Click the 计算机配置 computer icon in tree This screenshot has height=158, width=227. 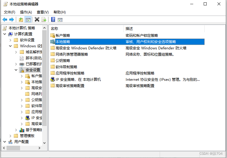pos(10,34)
